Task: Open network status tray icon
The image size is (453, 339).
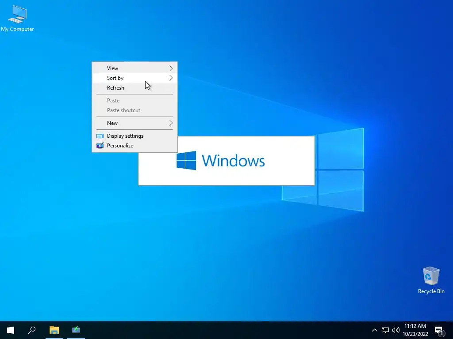Action: click(385, 330)
